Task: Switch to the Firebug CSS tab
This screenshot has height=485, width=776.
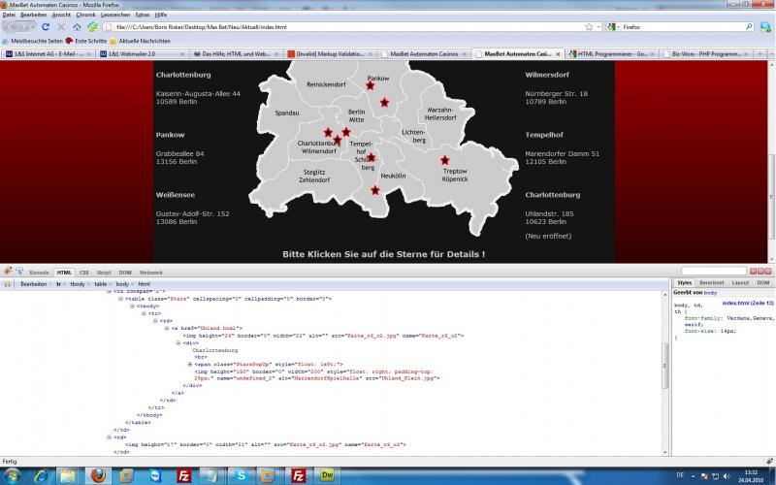Action: tap(83, 273)
